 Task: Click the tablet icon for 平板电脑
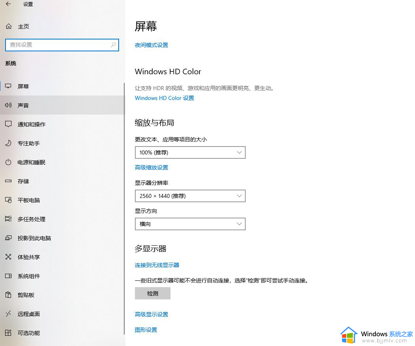8,200
